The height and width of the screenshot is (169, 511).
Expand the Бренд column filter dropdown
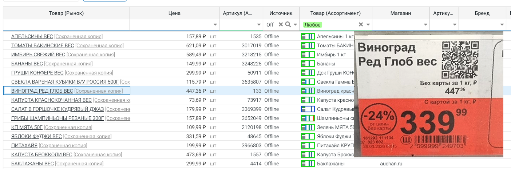pyautogui.click(x=502, y=25)
